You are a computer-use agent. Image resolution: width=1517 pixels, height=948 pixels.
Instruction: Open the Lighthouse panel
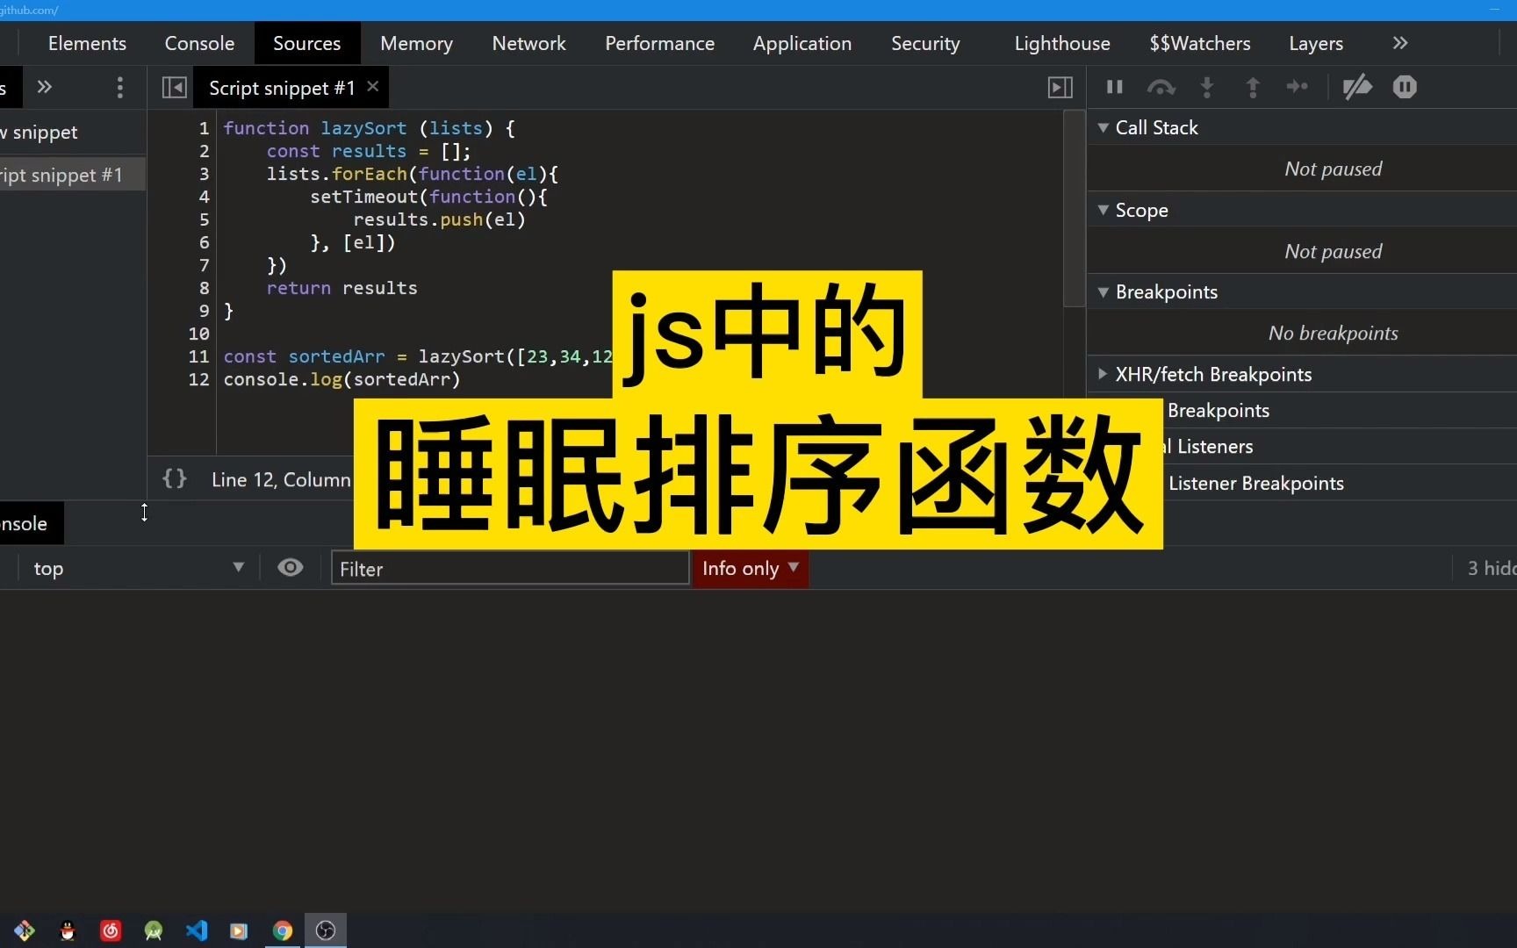coord(1061,42)
